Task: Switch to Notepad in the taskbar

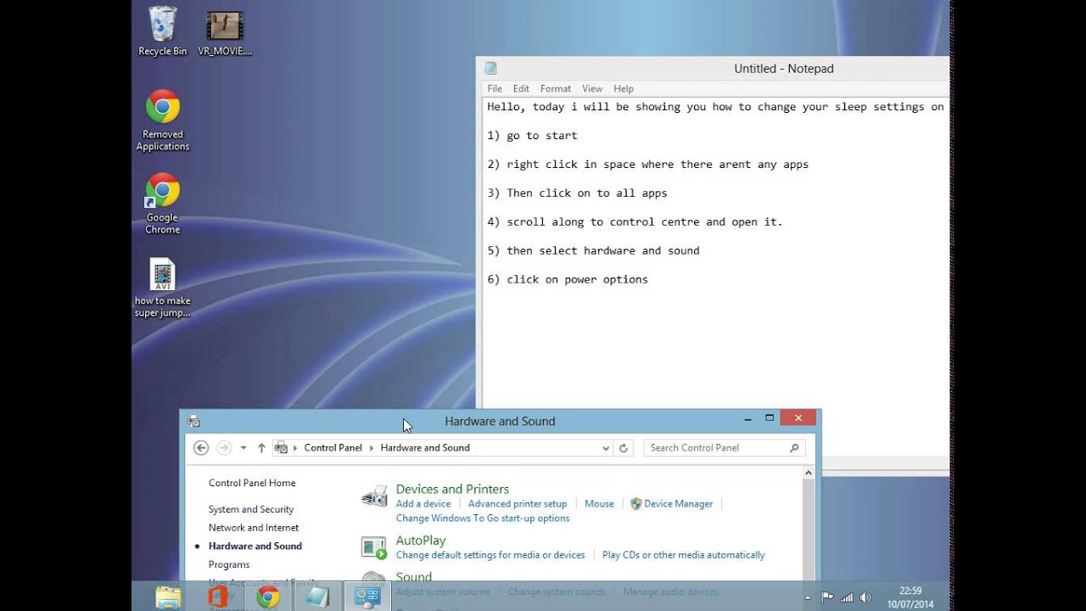Action: pyautogui.click(x=317, y=597)
